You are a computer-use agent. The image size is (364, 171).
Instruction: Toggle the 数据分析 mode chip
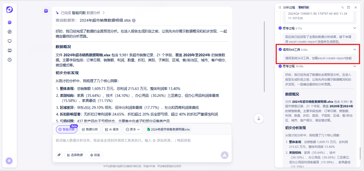click(90, 129)
